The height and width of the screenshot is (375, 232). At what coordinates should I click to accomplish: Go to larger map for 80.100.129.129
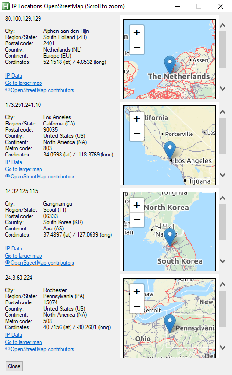[x=24, y=83]
